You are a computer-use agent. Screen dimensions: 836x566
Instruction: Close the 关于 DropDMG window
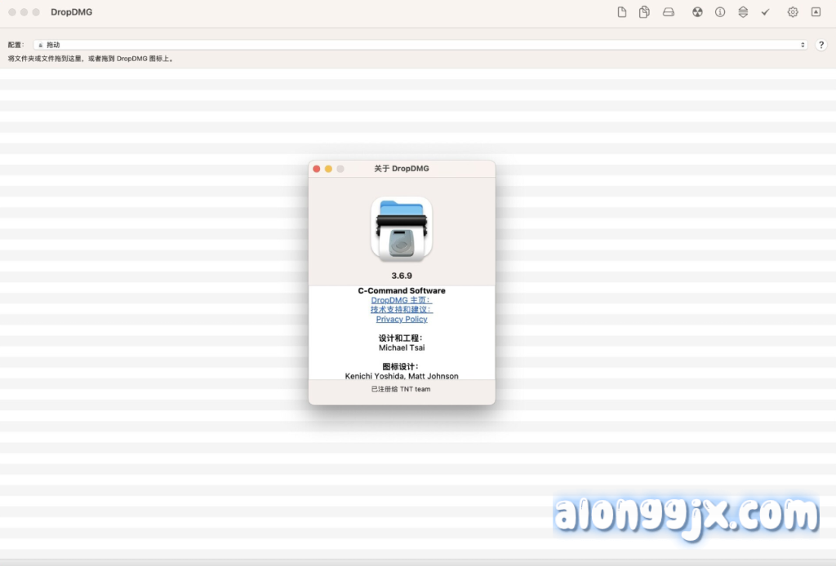click(x=317, y=169)
